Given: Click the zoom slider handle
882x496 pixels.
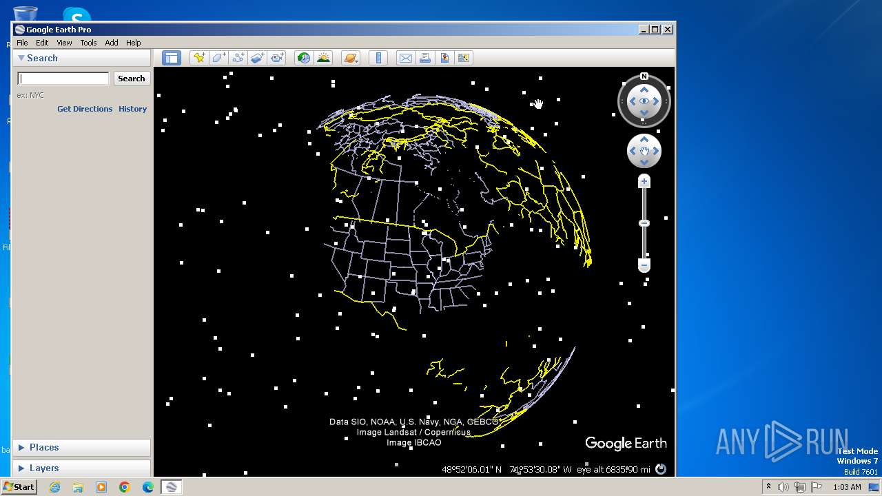Looking at the screenshot, I should (x=644, y=223).
